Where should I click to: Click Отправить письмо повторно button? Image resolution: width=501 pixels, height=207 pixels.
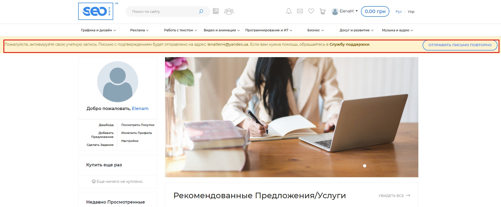(460, 45)
